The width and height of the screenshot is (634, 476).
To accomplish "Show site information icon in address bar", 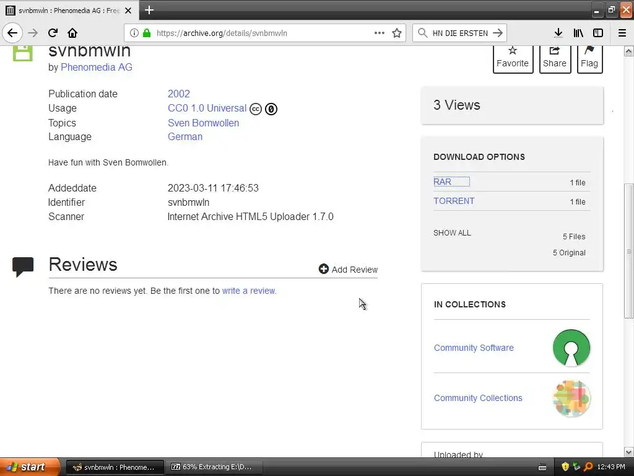I will pyautogui.click(x=134, y=33).
